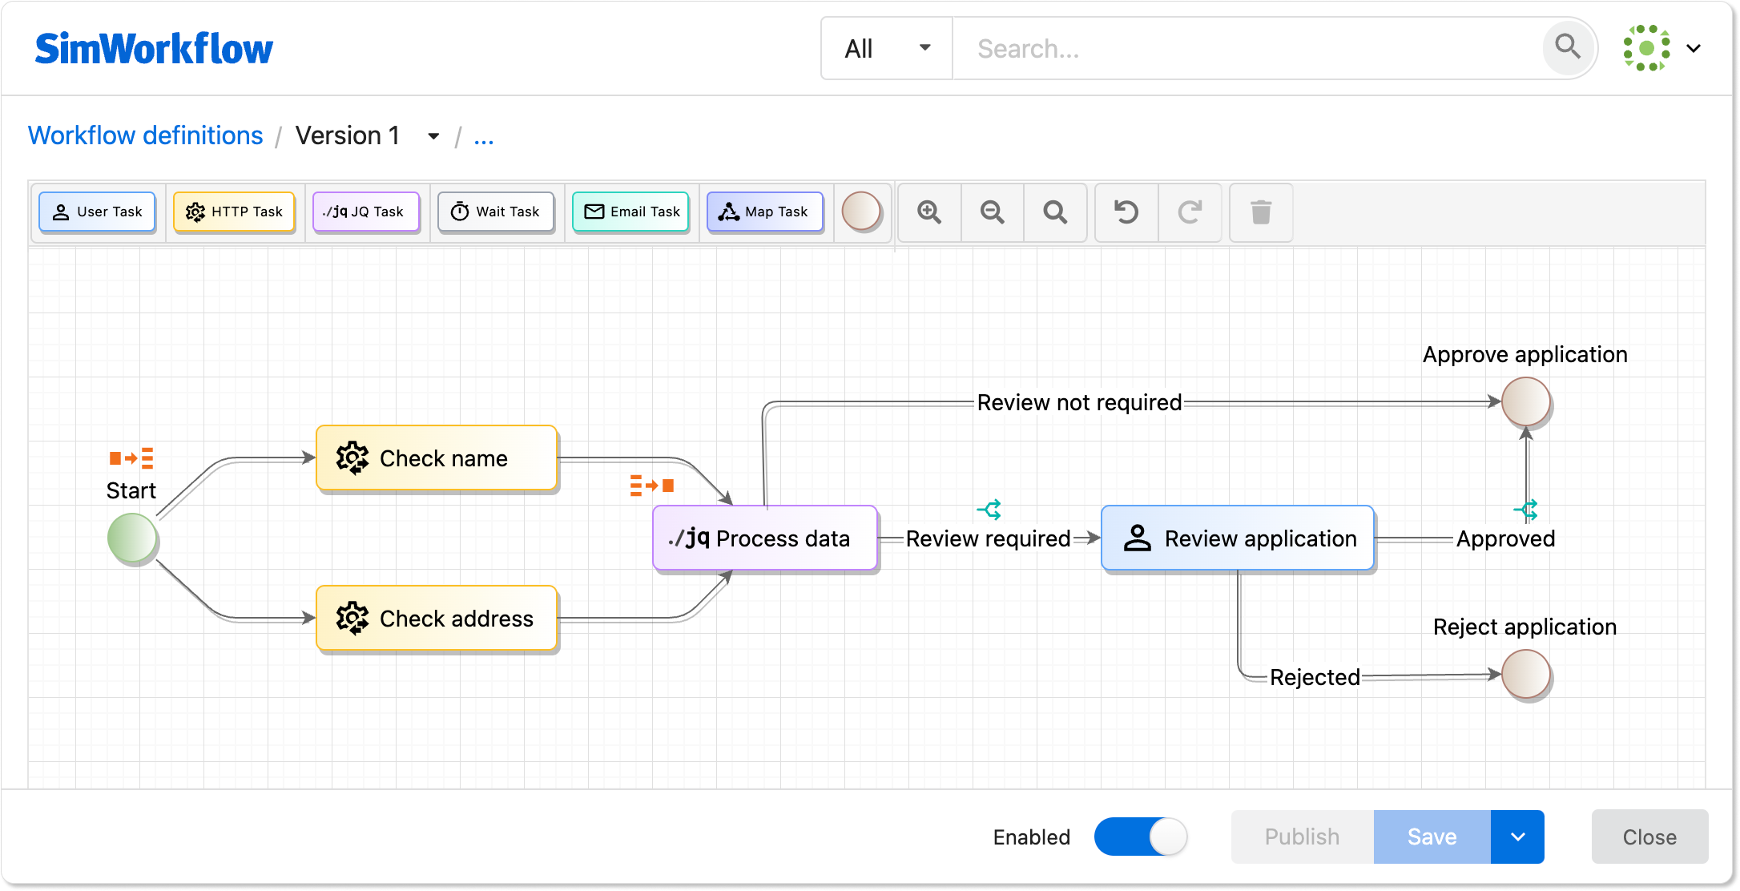This screenshot has width=1740, height=891.
Task: Open the Workflow definitions breadcrumb link
Action: tap(146, 135)
